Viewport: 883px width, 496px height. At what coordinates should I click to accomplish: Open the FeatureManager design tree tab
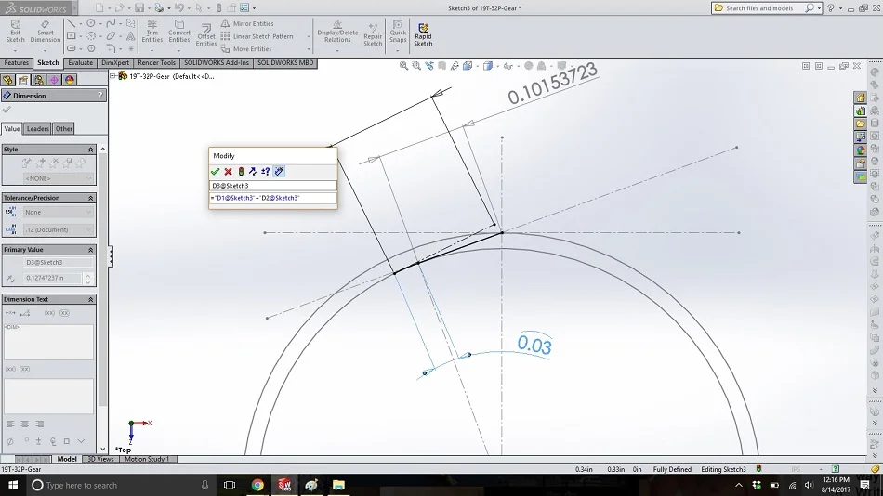pos(7,80)
